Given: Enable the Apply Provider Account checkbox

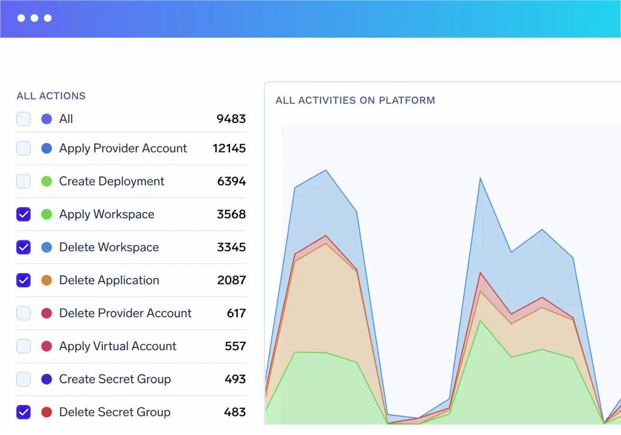Looking at the screenshot, I should click(24, 149).
